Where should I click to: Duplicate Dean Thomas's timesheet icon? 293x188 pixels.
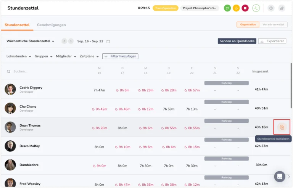282,127
